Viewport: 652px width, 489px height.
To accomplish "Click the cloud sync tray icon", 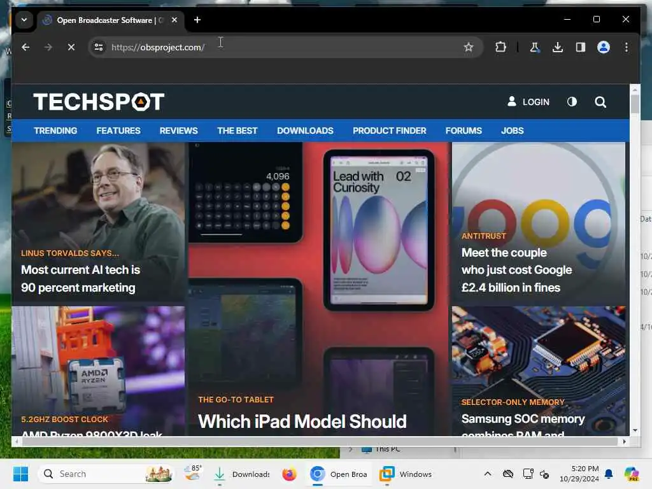I will [x=507, y=474].
